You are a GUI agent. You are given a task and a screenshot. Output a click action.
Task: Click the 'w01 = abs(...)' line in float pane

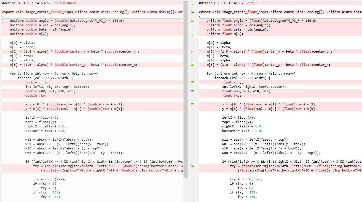264,144
